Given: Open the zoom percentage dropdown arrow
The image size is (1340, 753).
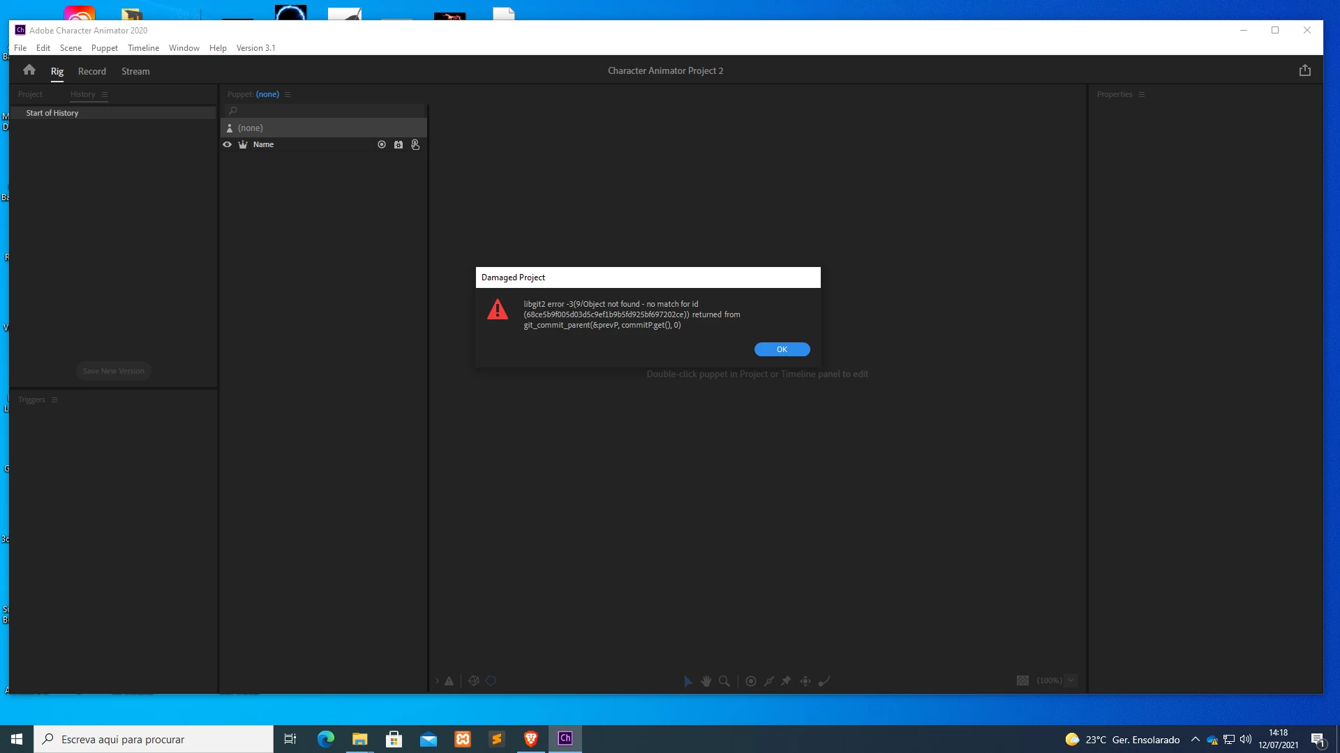Looking at the screenshot, I should [1071, 680].
